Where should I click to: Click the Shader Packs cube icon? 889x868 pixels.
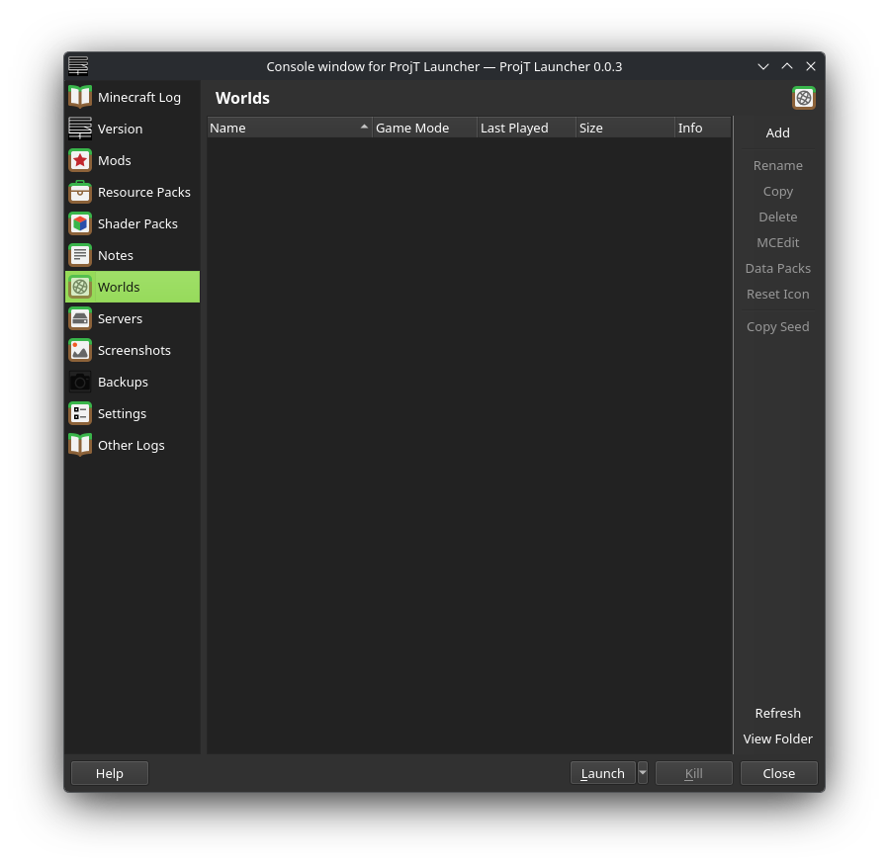pos(80,223)
